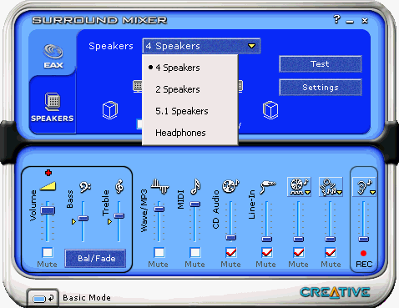Open speaker Settings

(x=321, y=88)
